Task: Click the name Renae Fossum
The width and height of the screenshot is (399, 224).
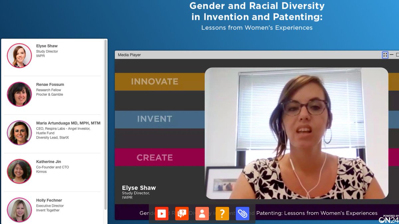Action: (x=50, y=84)
